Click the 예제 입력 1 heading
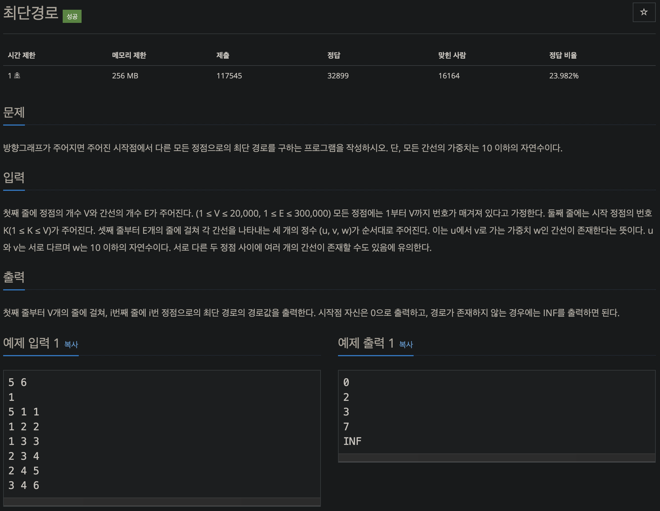The width and height of the screenshot is (660, 511). click(31, 343)
